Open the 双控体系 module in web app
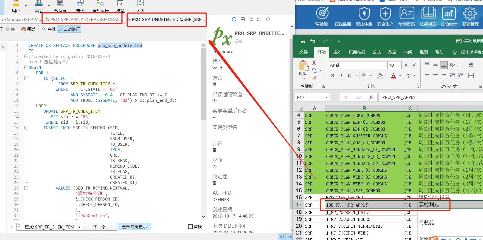Image resolution: width=483 pixels, height=240 pixels. coord(364,16)
